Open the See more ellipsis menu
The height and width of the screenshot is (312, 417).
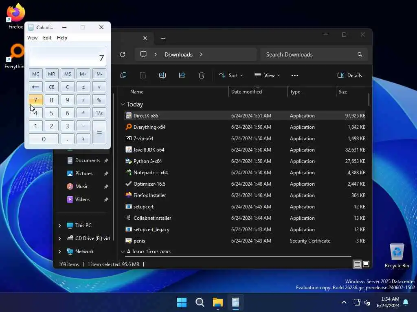pyautogui.click(x=295, y=75)
